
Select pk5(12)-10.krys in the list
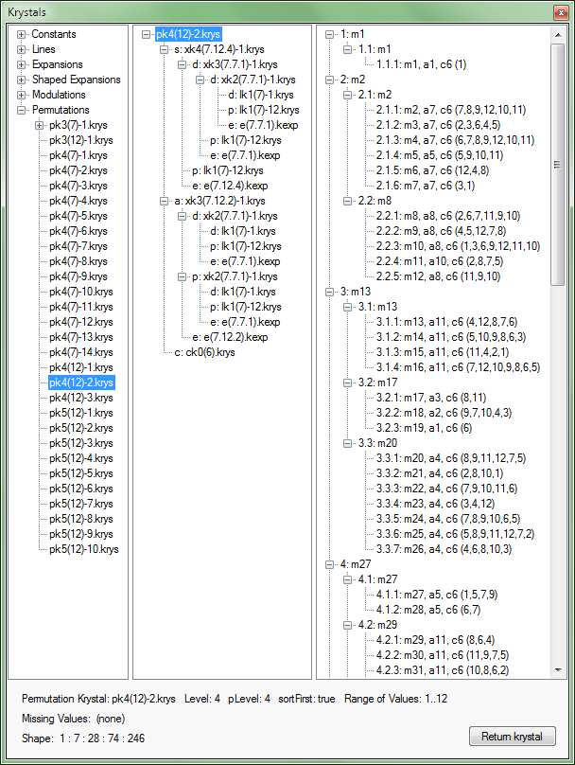coord(84,549)
